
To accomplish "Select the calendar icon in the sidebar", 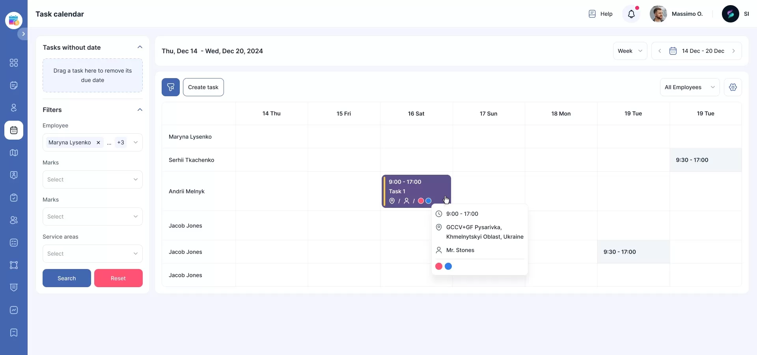I will pyautogui.click(x=13, y=131).
